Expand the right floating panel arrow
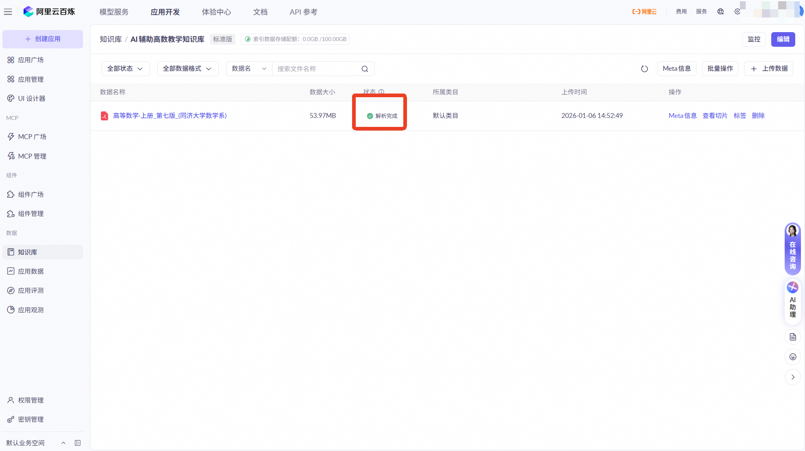The image size is (805, 451). coord(792,377)
